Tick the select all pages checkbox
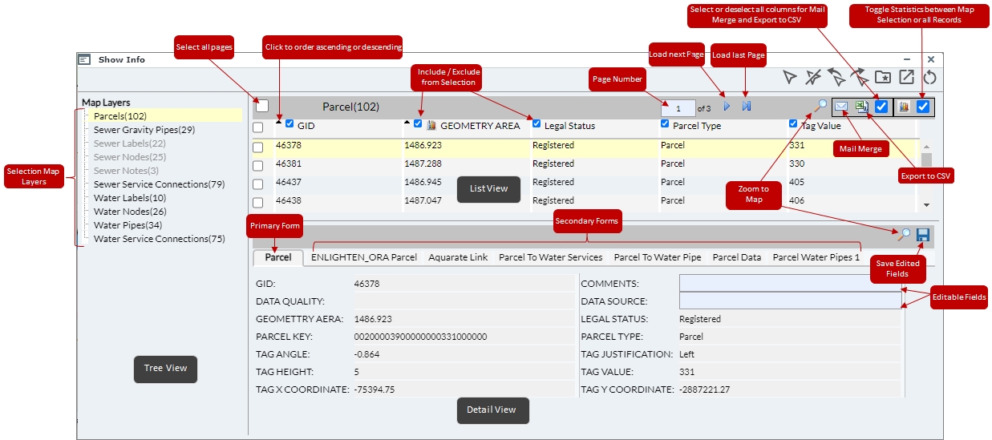Screen dimensions: 992x440 click(262, 106)
